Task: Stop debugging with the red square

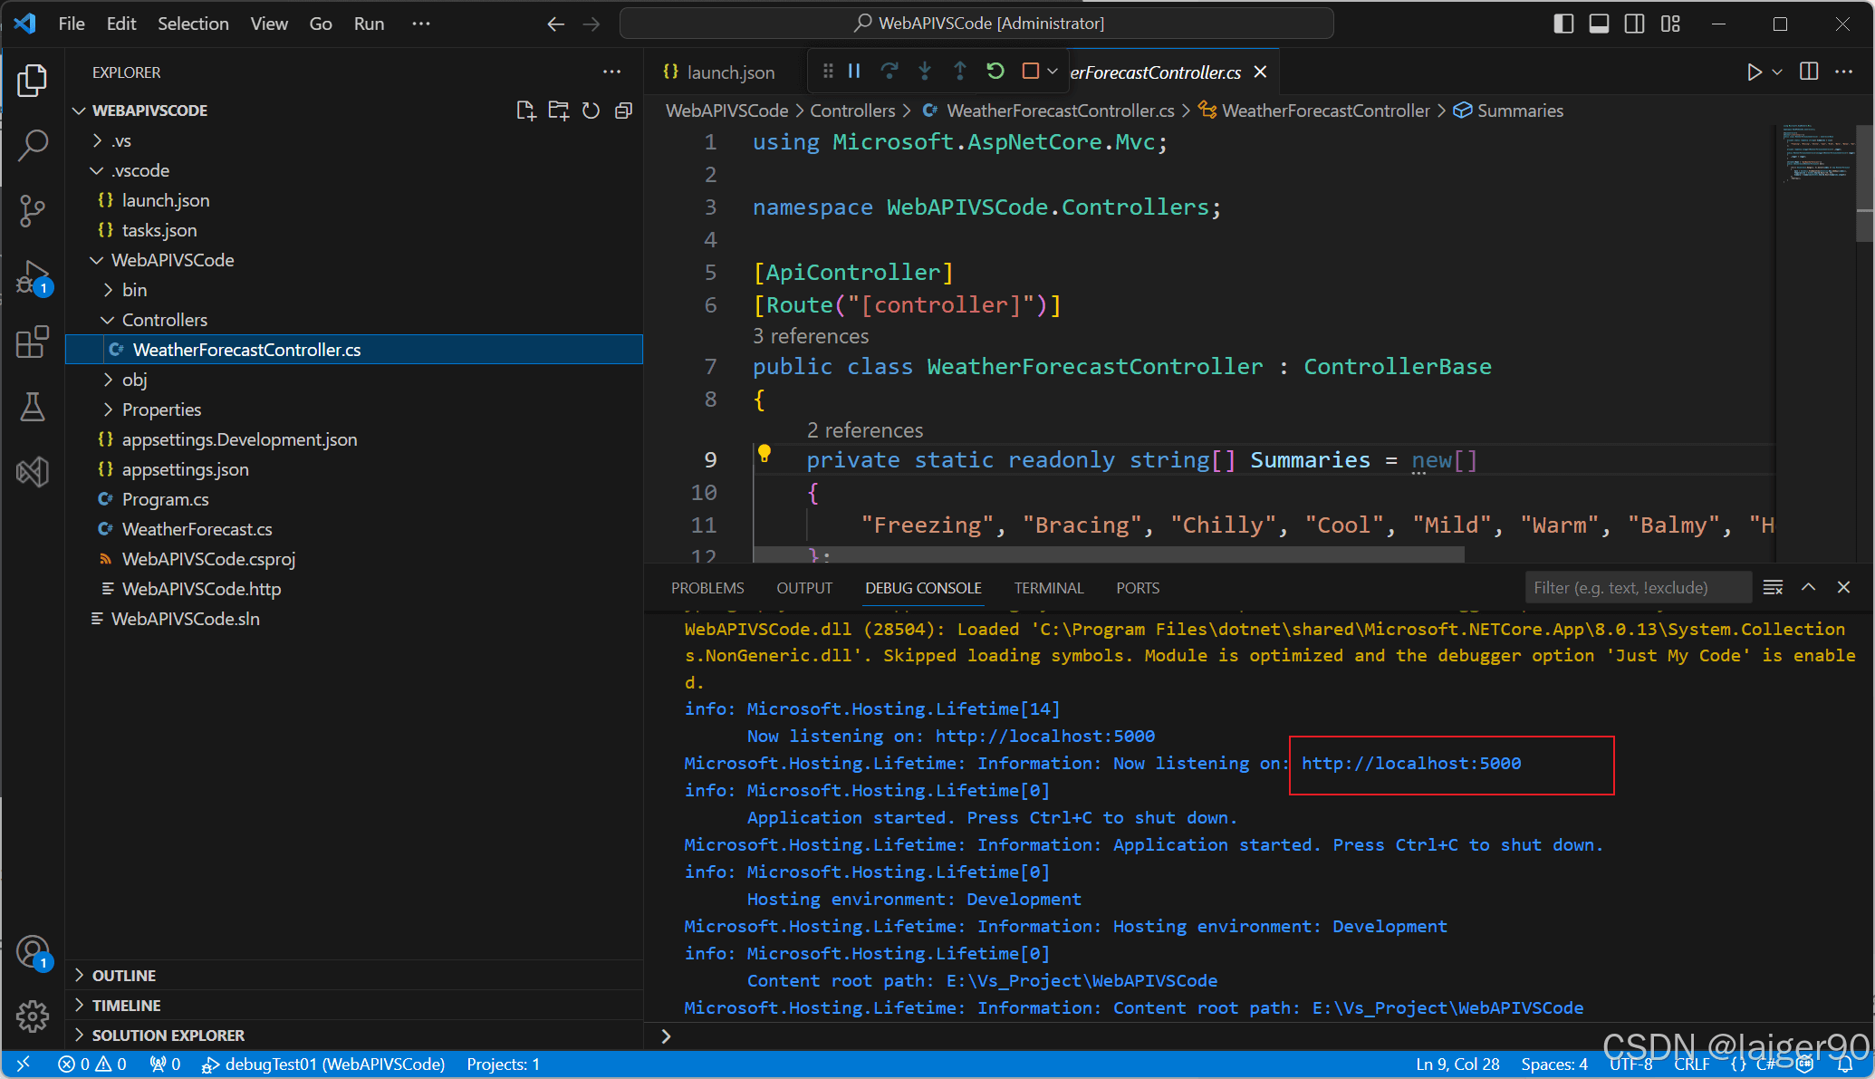Action: 1031,72
